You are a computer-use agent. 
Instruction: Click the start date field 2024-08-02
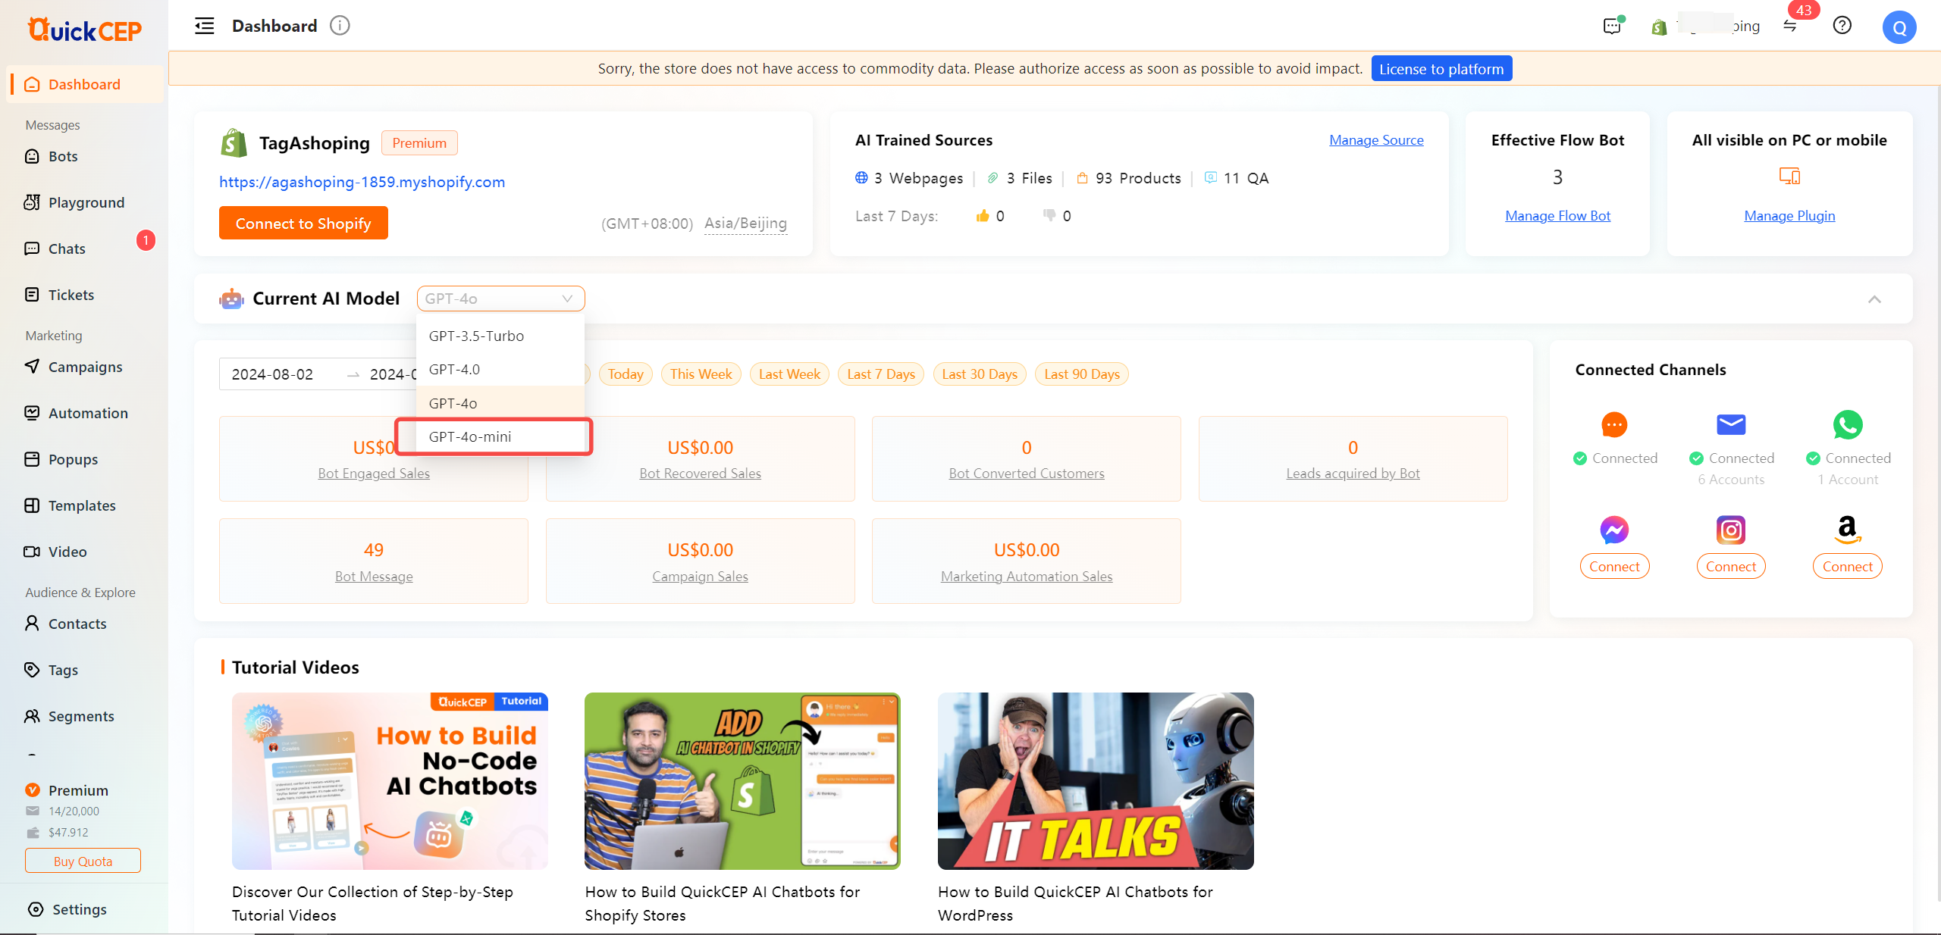[x=273, y=374]
